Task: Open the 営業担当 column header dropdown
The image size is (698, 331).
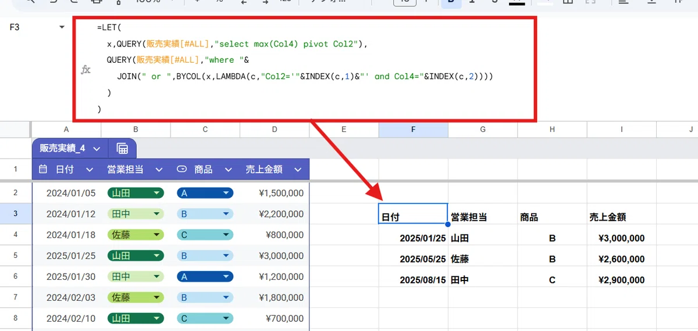Action: point(159,170)
